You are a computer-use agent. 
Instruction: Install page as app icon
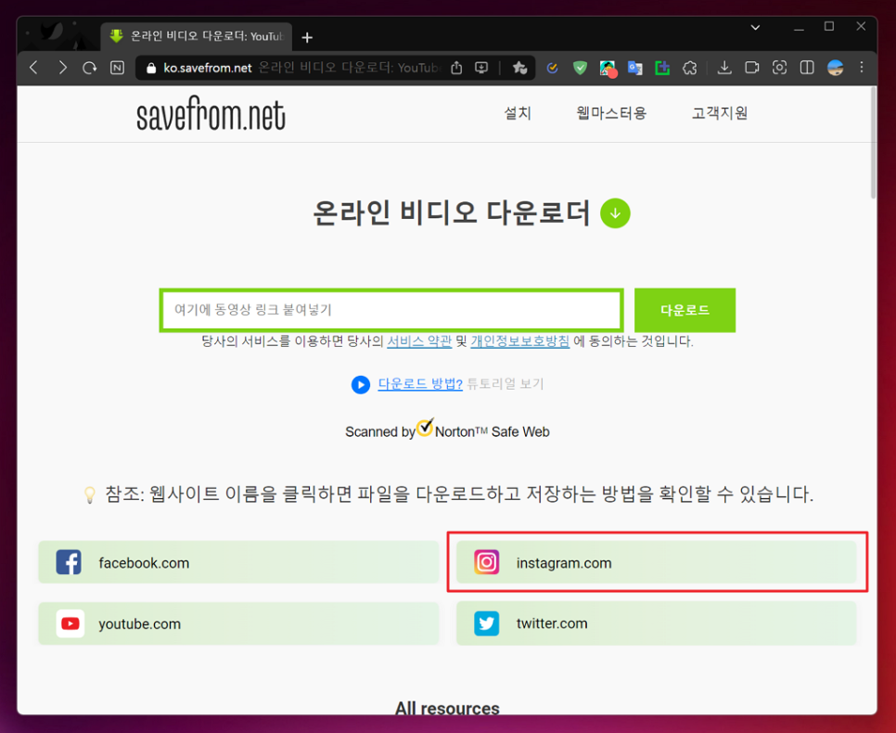pyautogui.click(x=481, y=68)
